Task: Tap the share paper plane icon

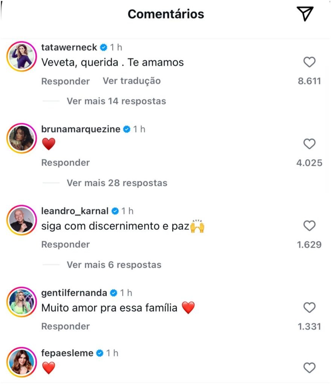Action: click(305, 14)
